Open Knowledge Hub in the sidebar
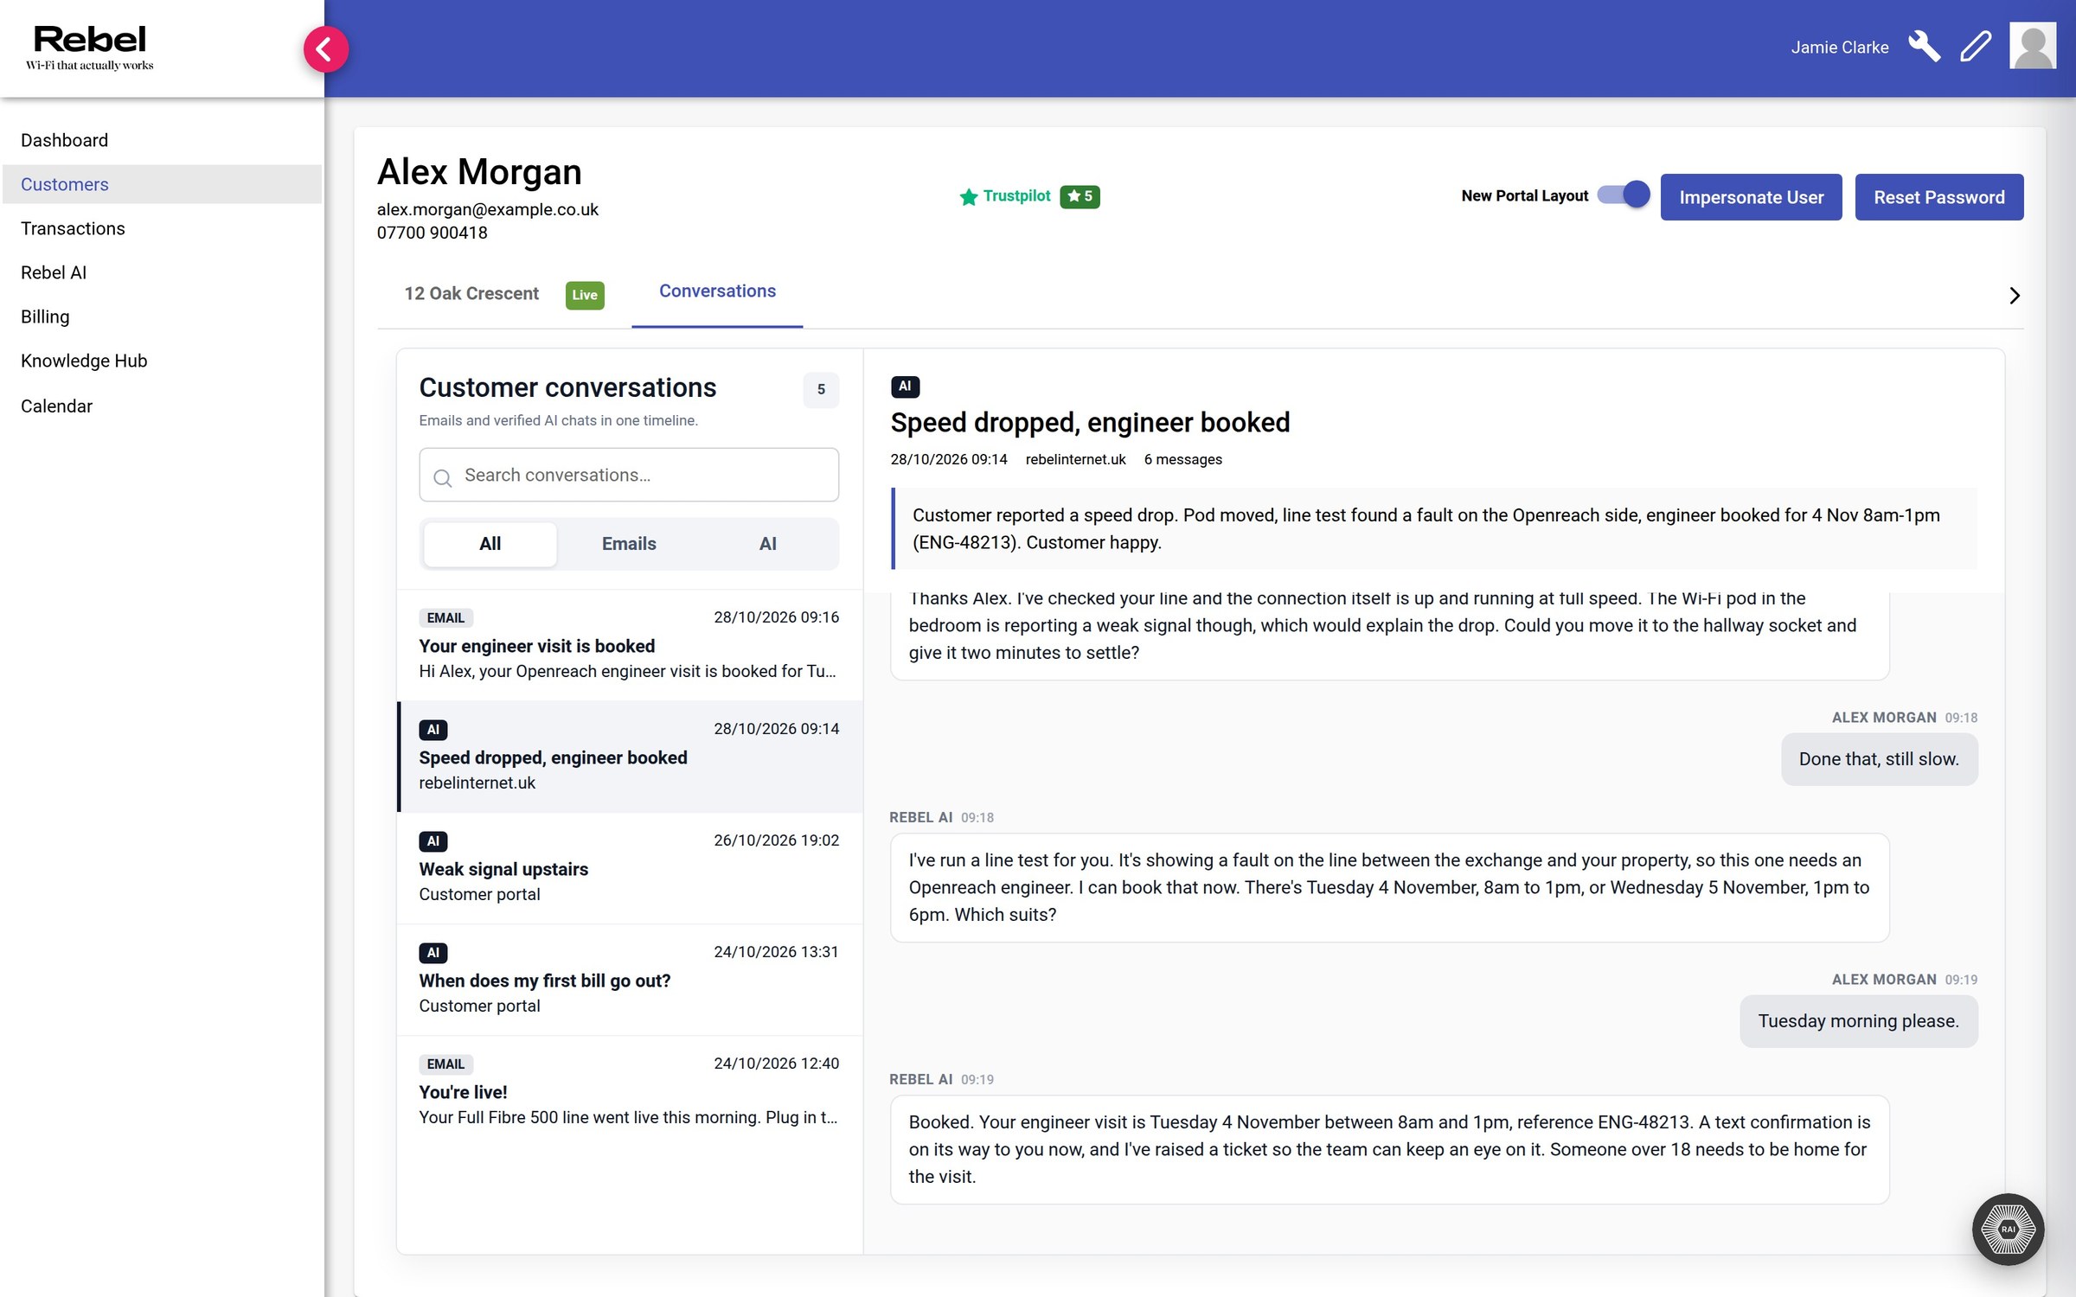This screenshot has height=1297, width=2076. point(162,361)
